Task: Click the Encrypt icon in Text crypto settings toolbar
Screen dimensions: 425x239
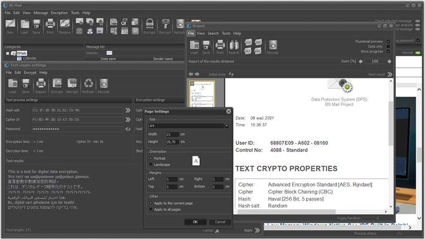Action: click(57, 83)
